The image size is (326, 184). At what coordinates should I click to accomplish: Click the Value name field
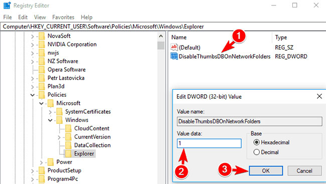(249, 121)
